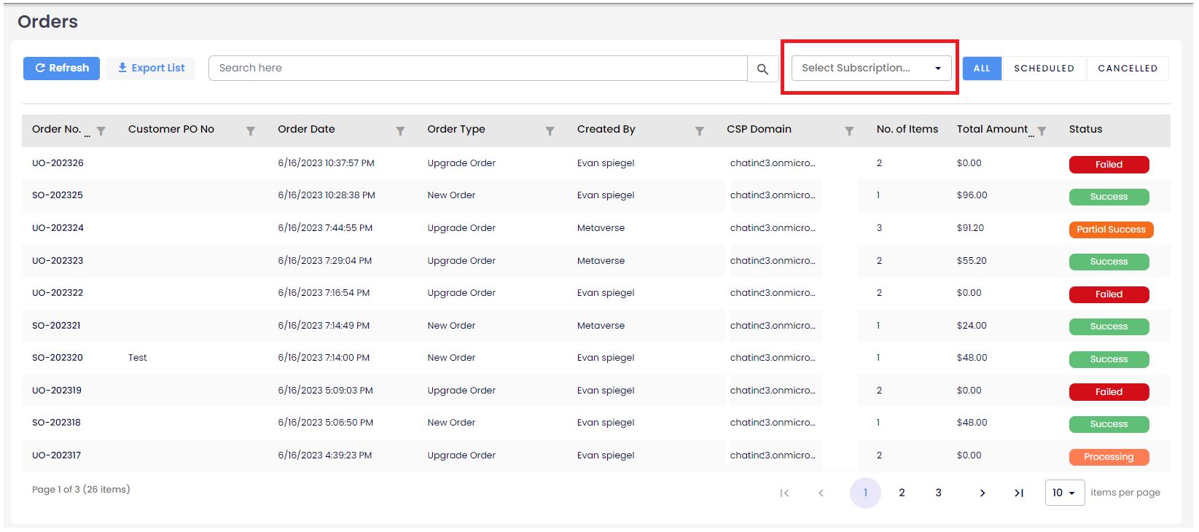
Task: Click the Test customer PO cell
Action: pyautogui.click(x=138, y=358)
